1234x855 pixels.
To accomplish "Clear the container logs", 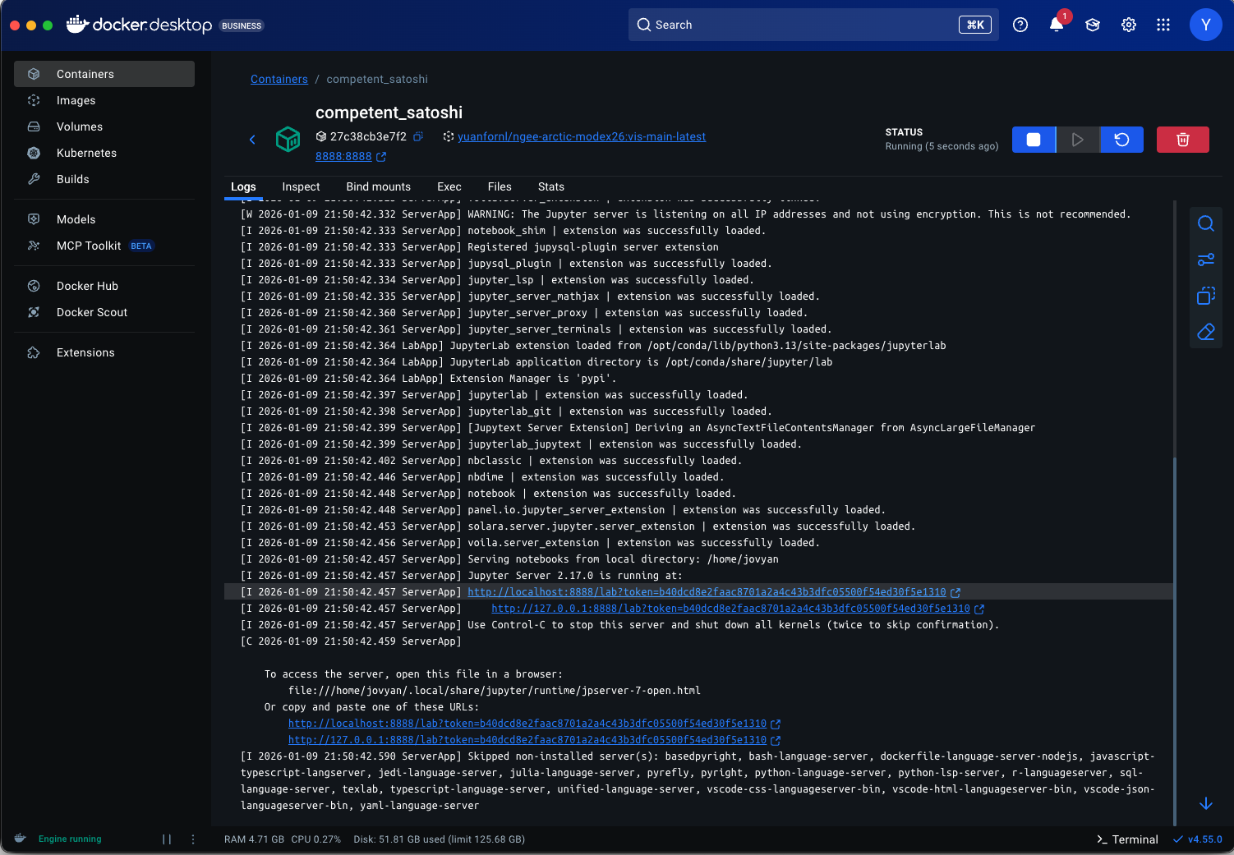I will pyautogui.click(x=1205, y=331).
